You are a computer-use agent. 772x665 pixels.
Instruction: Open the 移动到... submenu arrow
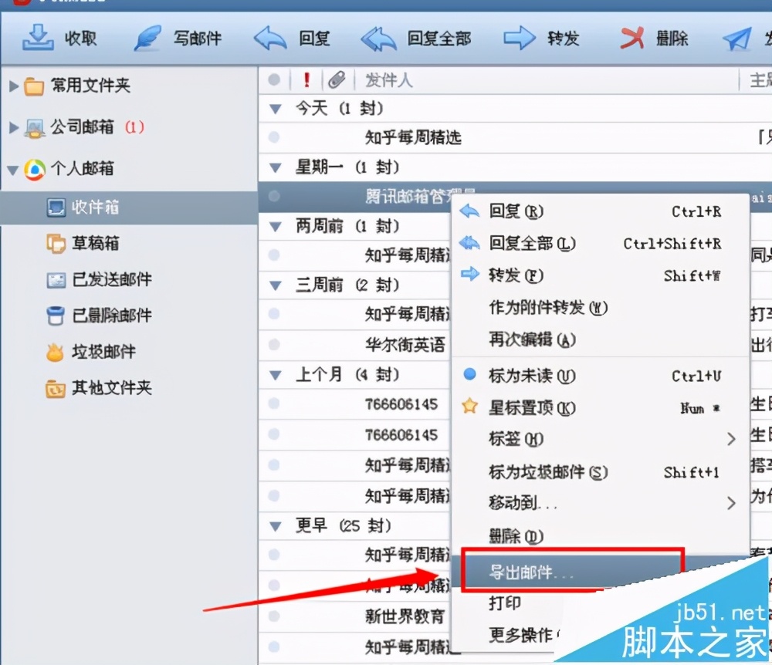pos(732,503)
